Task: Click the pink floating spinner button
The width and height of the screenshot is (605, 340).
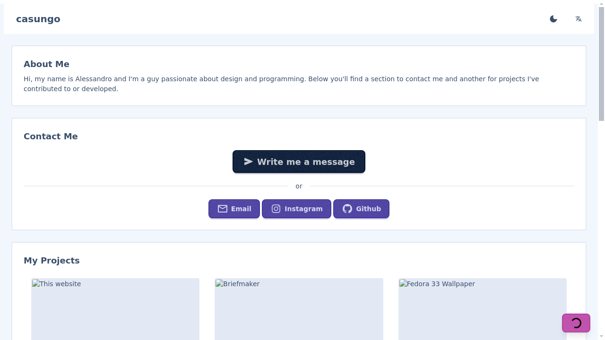Action: tap(576, 323)
